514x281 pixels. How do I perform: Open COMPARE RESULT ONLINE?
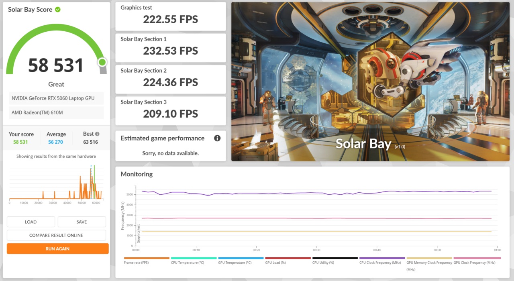pos(56,235)
